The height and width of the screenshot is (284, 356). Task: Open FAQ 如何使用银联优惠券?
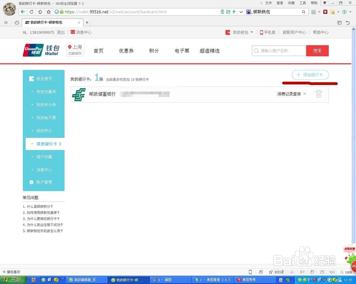point(41,212)
